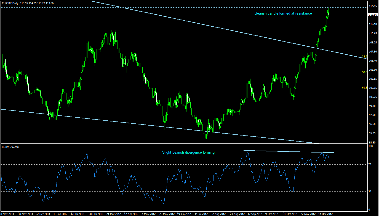379x216 pixels.
Task: Click the 17 Sep 2012 date label
Action: [255, 214]
